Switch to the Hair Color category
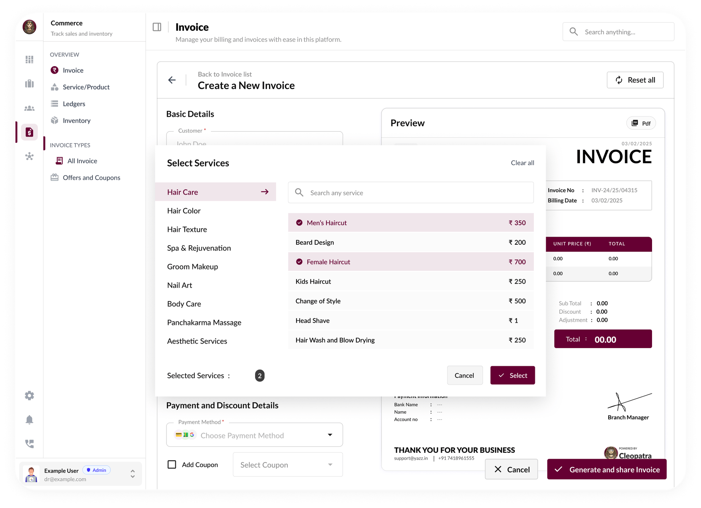This screenshot has height=508, width=701. (184, 211)
